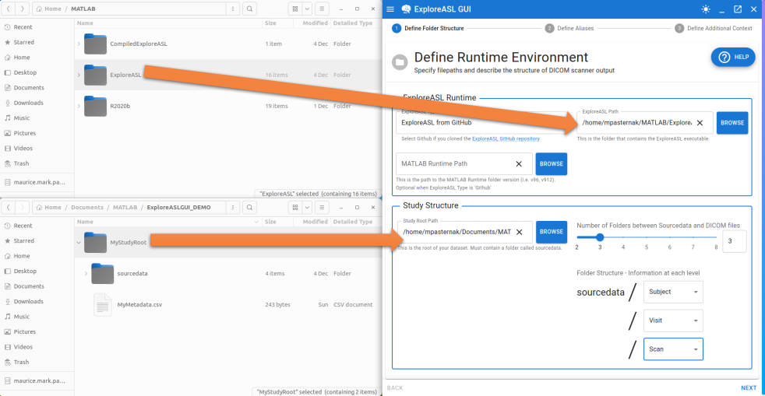Switch view mode in ExploreASLGUI_DEMO file window
The image size is (765, 396).
point(295,208)
